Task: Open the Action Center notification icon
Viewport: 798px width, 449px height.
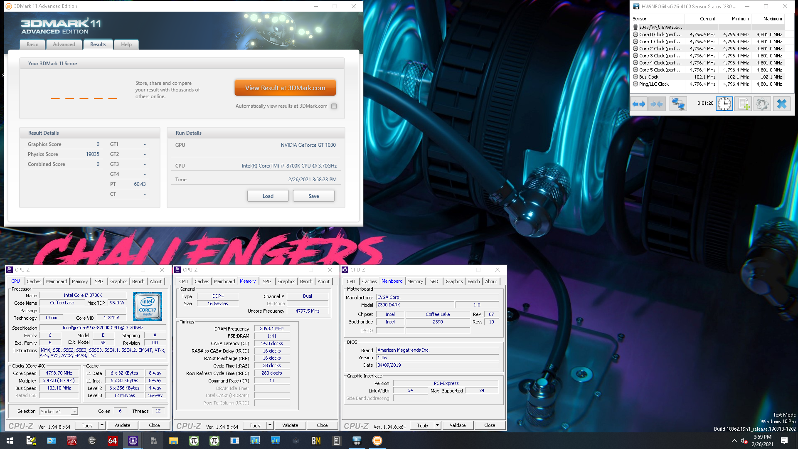Action: 784,441
